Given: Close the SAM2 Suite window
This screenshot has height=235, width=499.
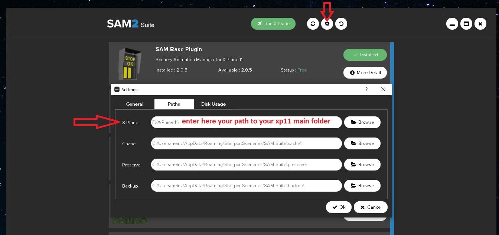Looking at the screenshot, I should (x=480, y=24).
